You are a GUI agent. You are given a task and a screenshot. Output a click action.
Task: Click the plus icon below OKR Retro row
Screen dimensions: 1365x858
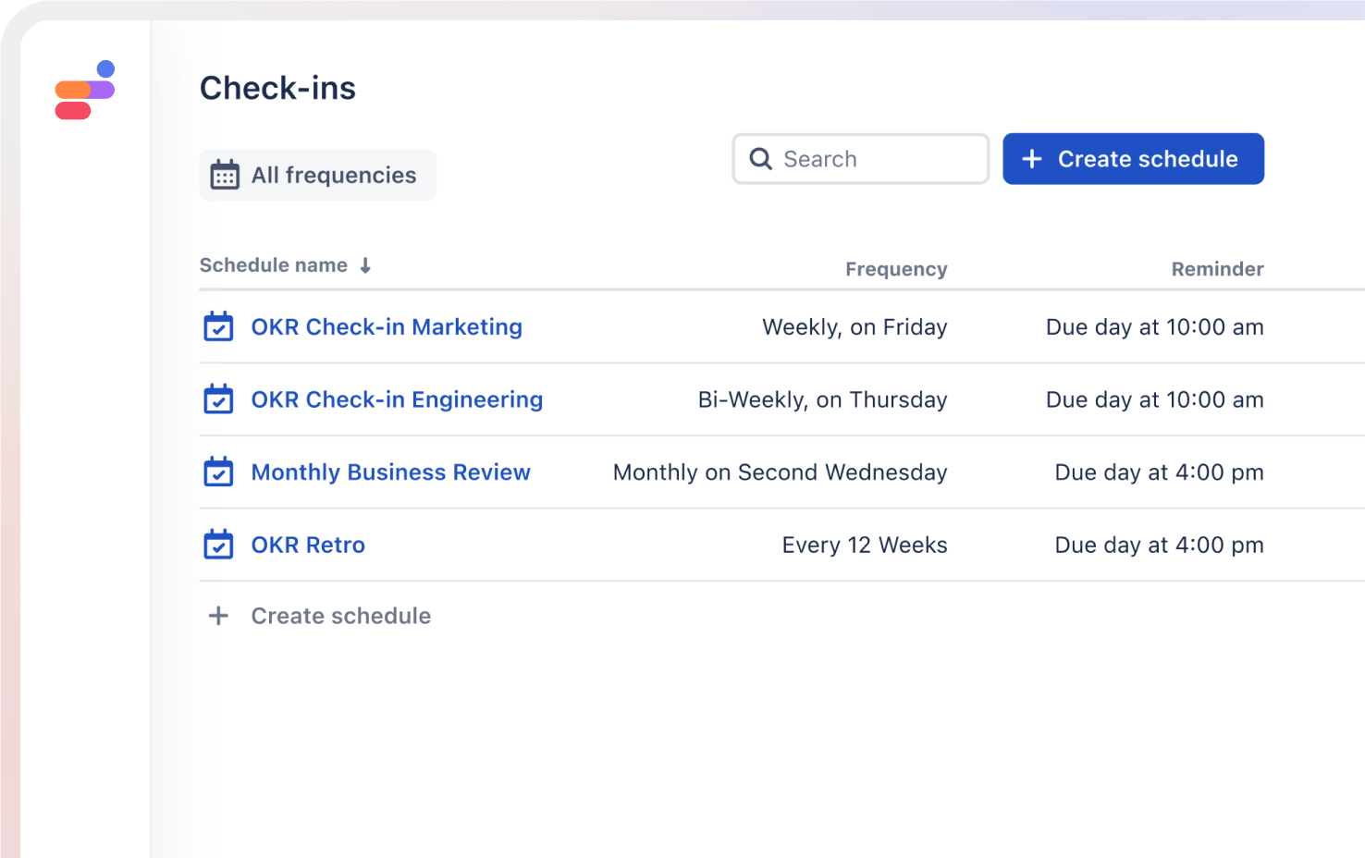click(218, 616)
